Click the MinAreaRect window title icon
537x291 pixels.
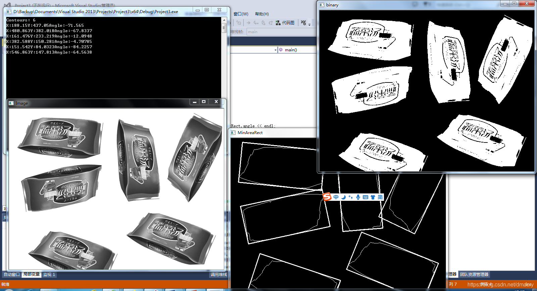point(233,133)
